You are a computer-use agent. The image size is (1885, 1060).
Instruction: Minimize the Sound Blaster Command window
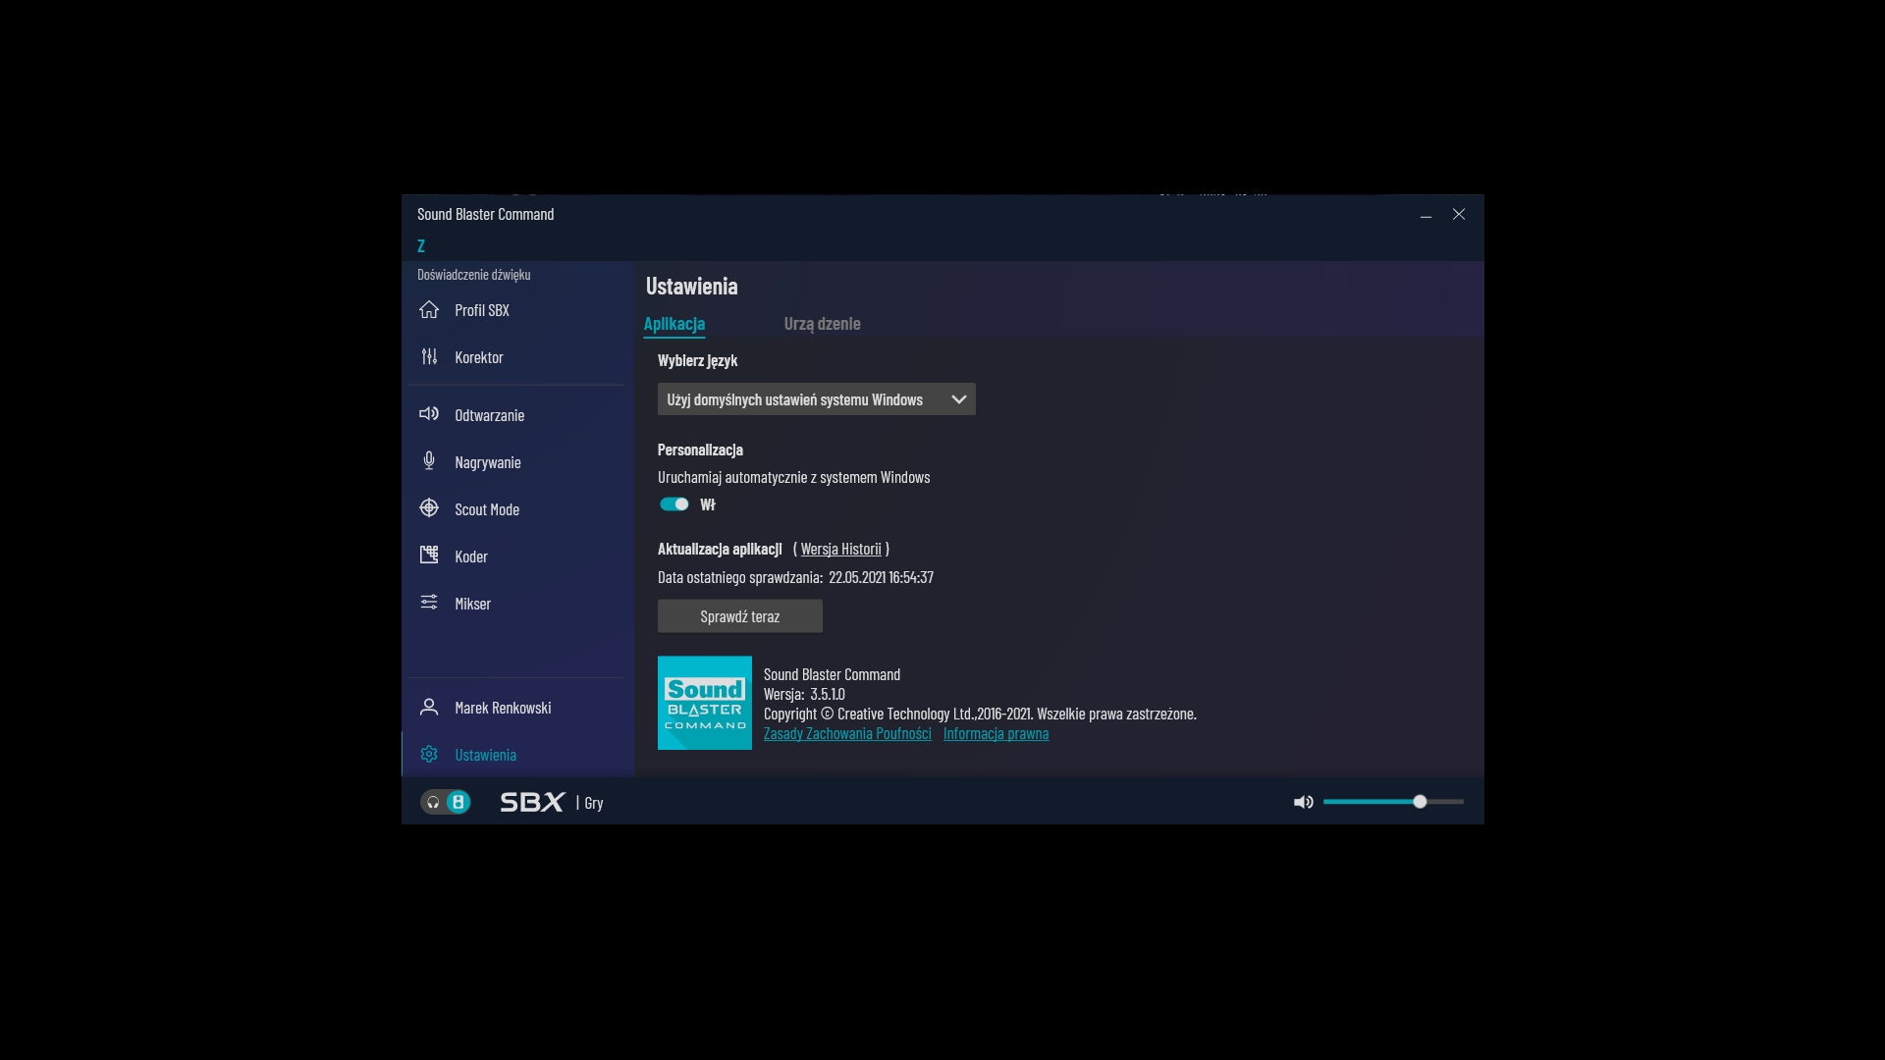point(1426,215)
